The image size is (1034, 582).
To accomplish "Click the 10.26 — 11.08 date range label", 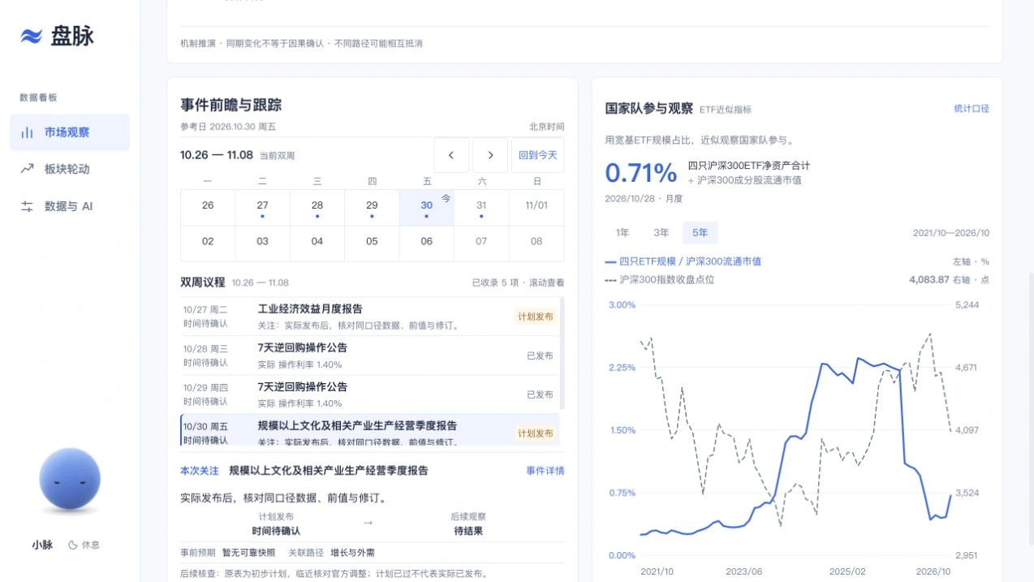I will 217,155.
